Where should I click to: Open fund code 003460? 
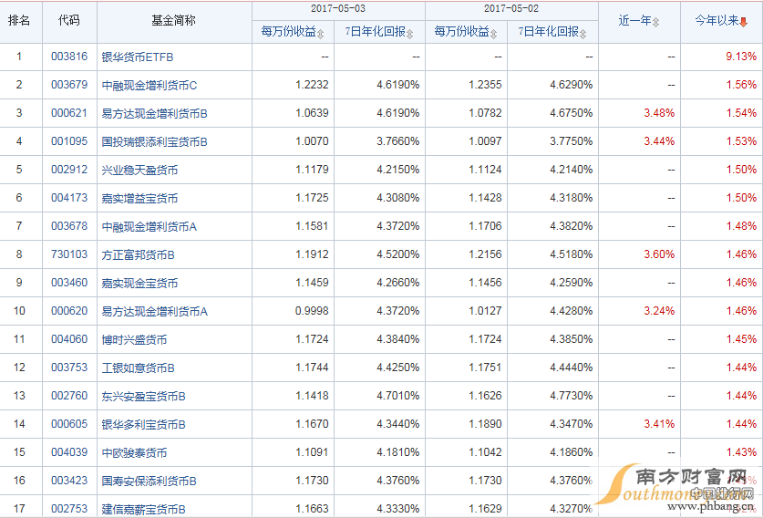coord(69,283)
